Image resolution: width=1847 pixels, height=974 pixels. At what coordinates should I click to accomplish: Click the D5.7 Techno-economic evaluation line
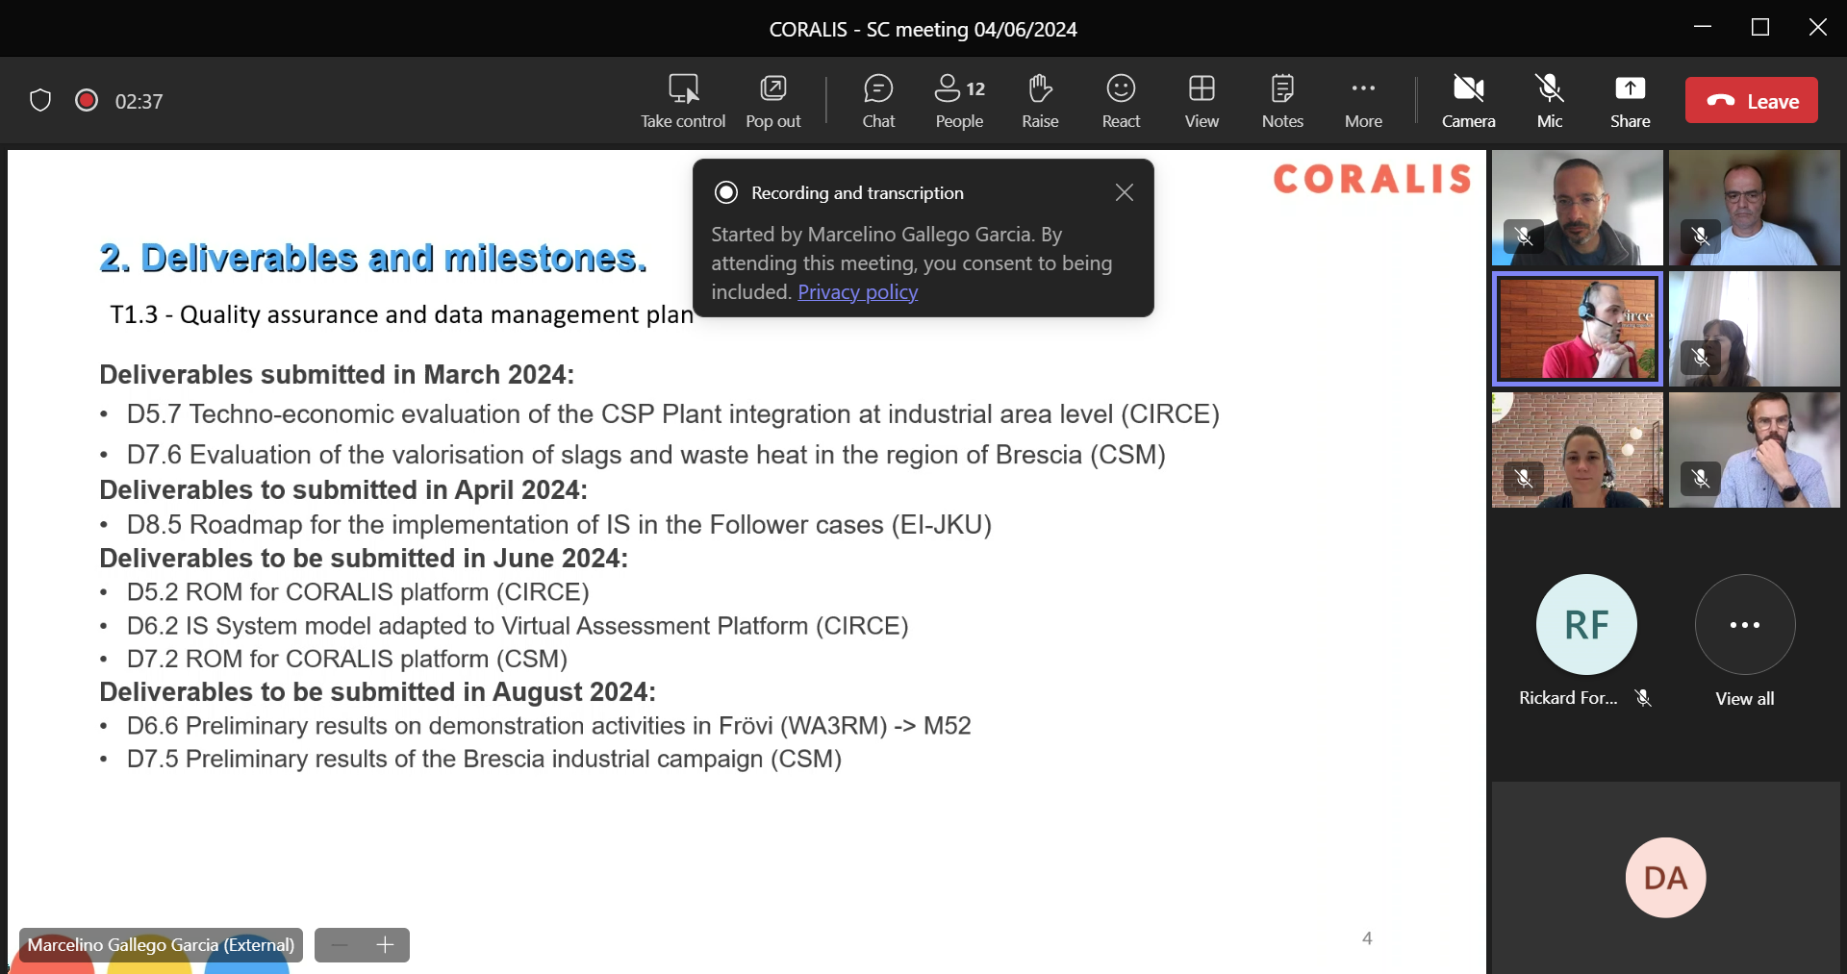point(673,414)
